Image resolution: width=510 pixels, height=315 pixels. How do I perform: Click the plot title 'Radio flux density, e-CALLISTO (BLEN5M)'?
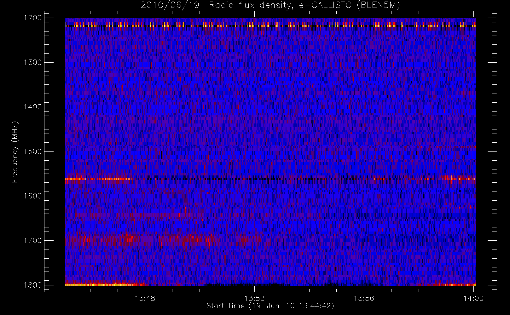click(304, 5)
